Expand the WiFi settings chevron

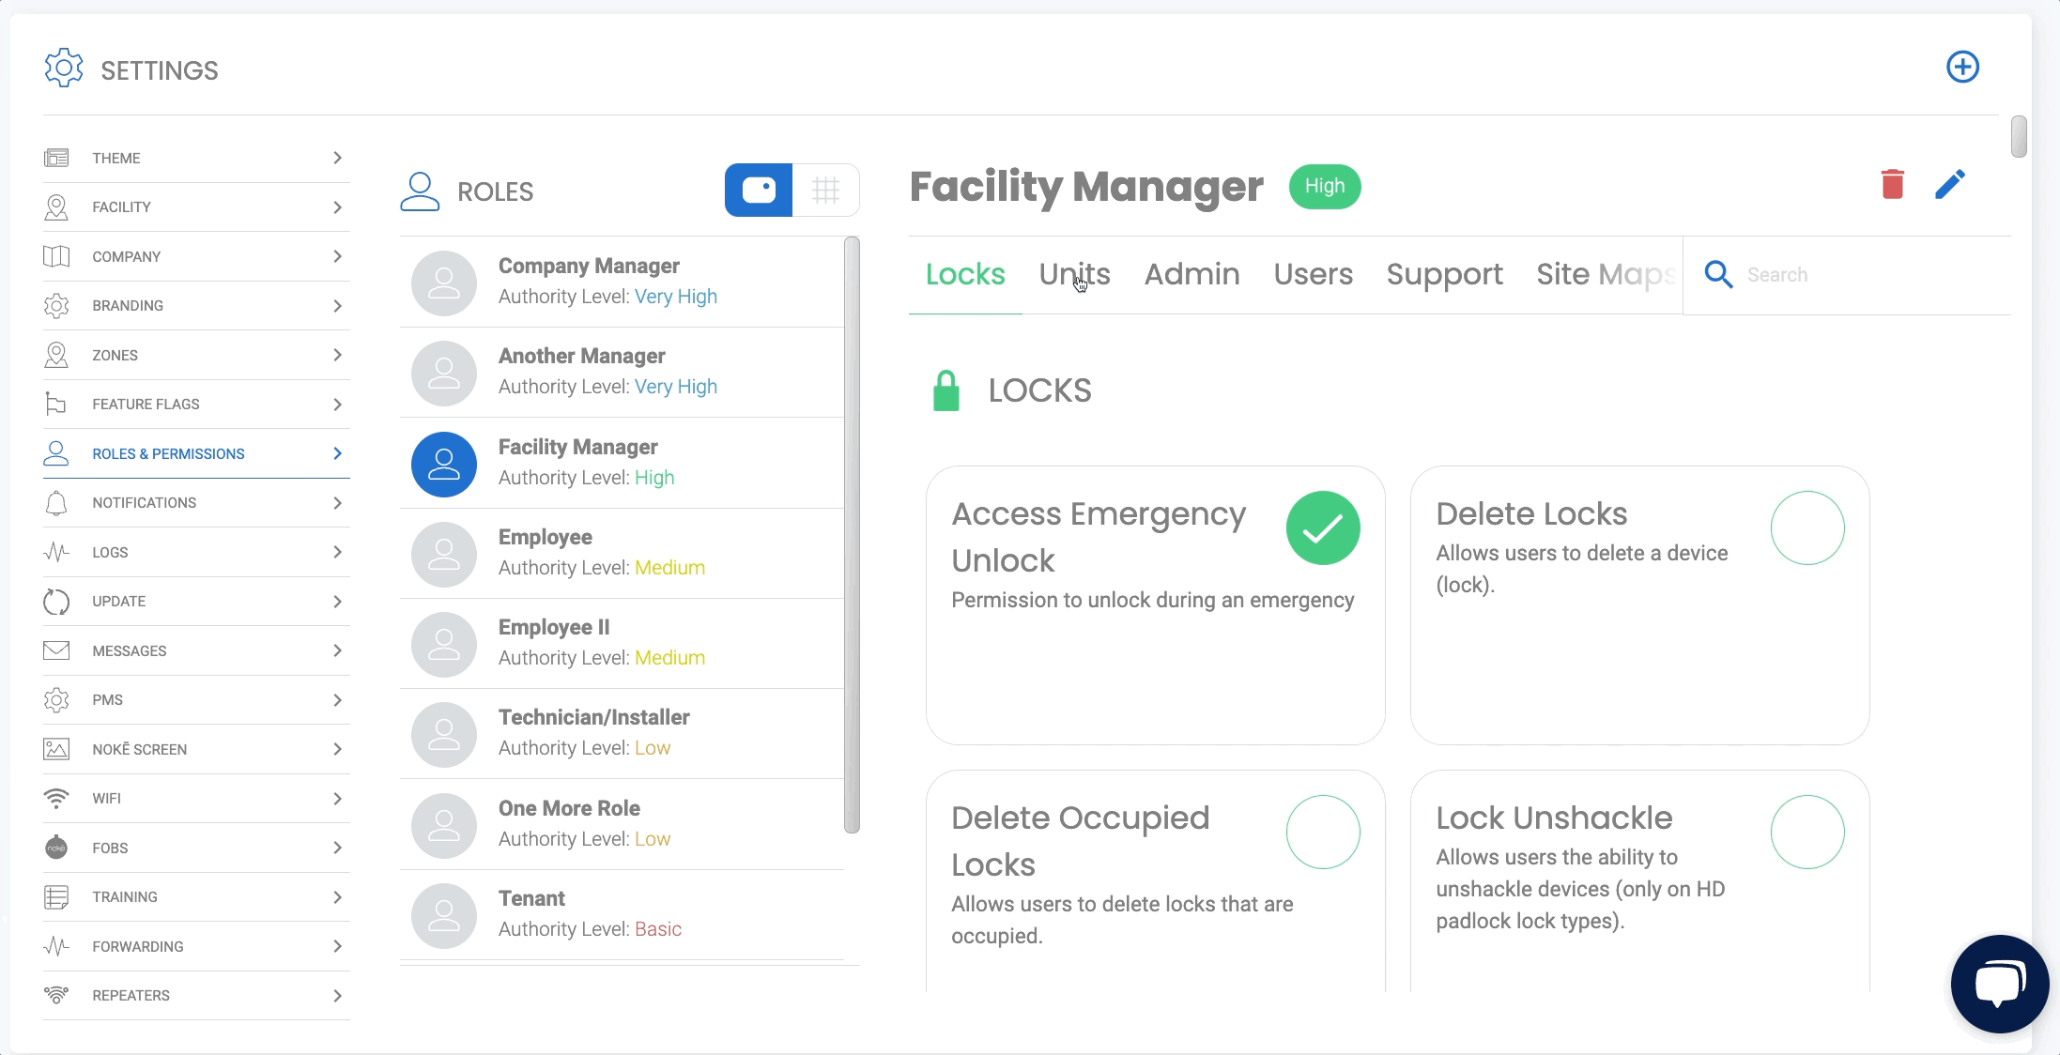tap(337, 799)
